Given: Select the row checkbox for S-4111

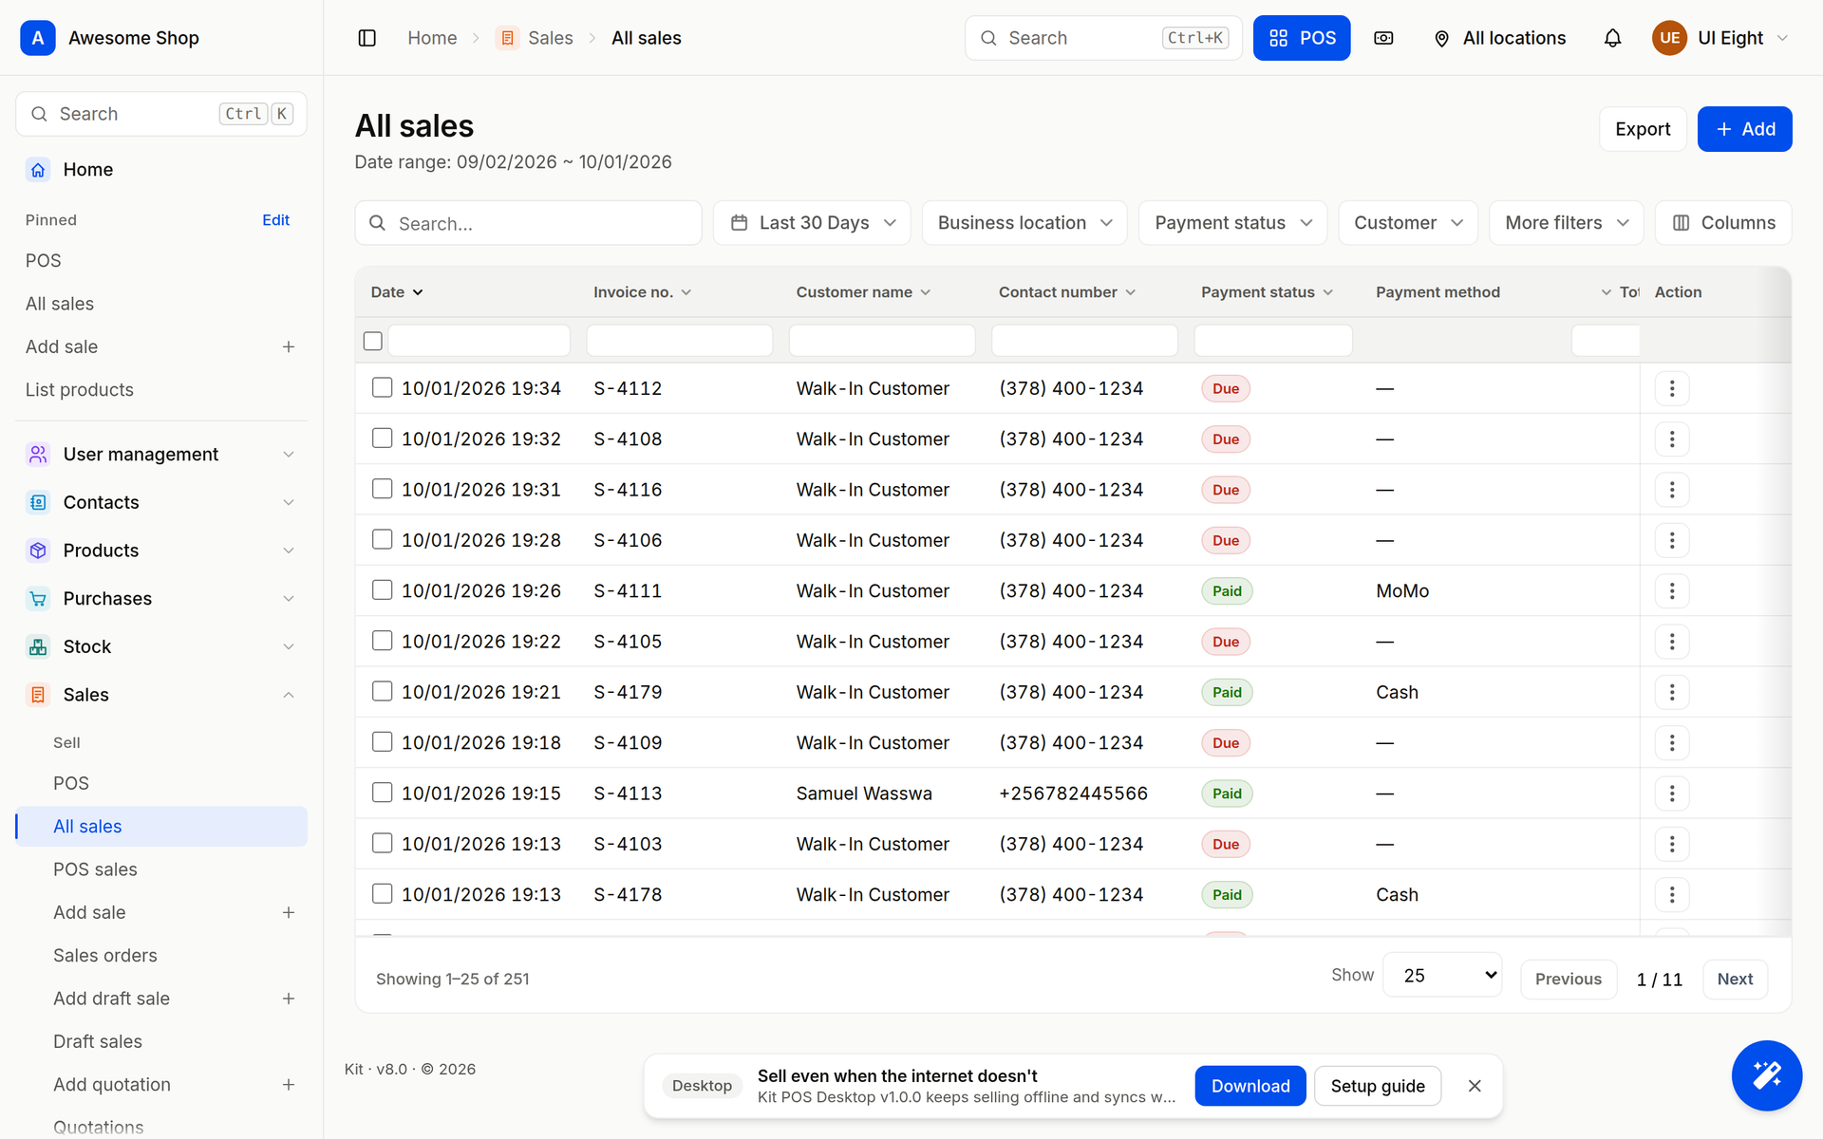Looking at the screenshot, I should click(x=383, y=589).
